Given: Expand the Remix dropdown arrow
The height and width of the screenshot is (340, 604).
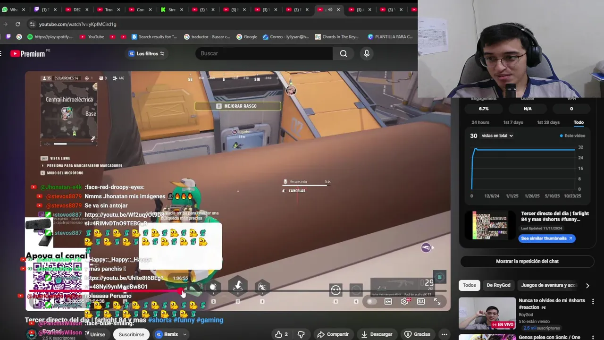Looking at the screenshot, I should (185, 334).
